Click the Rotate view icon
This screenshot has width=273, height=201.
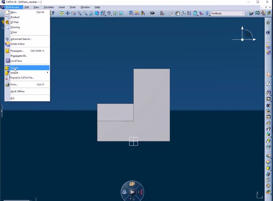click(73, 13)
